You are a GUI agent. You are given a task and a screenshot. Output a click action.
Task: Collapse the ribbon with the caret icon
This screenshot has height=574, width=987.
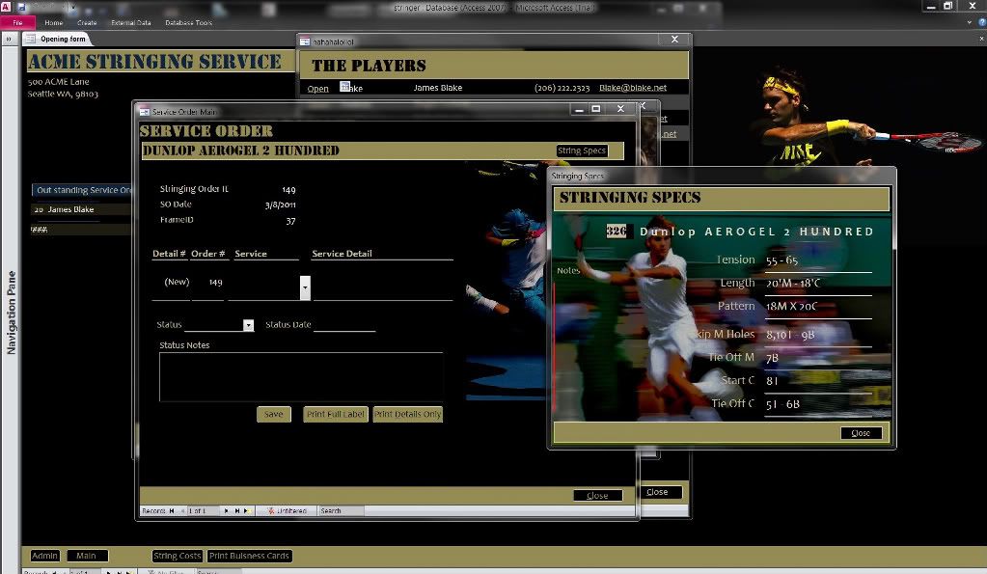(970, 22)
